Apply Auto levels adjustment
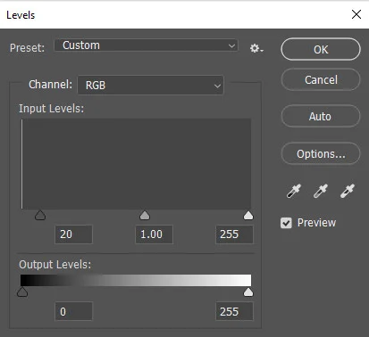369x337 pixels. [x=321, y=116]
